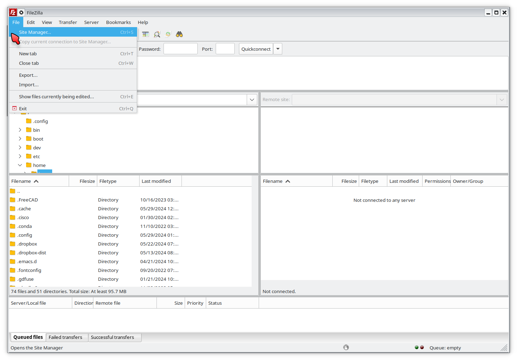This screenshot has width=517, height=360.
Task: Focus the Port input field
Action: tap(225, 49)
